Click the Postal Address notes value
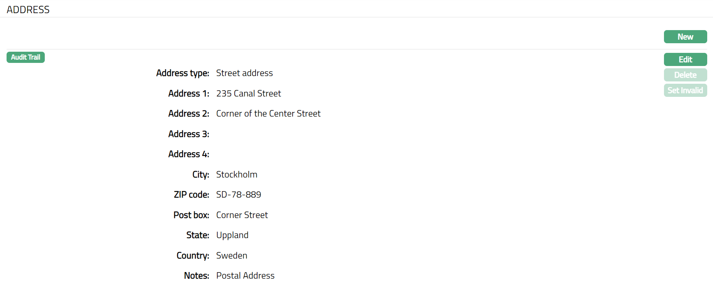The width and height of the screenshot is (713, 284). coord(245,276)
